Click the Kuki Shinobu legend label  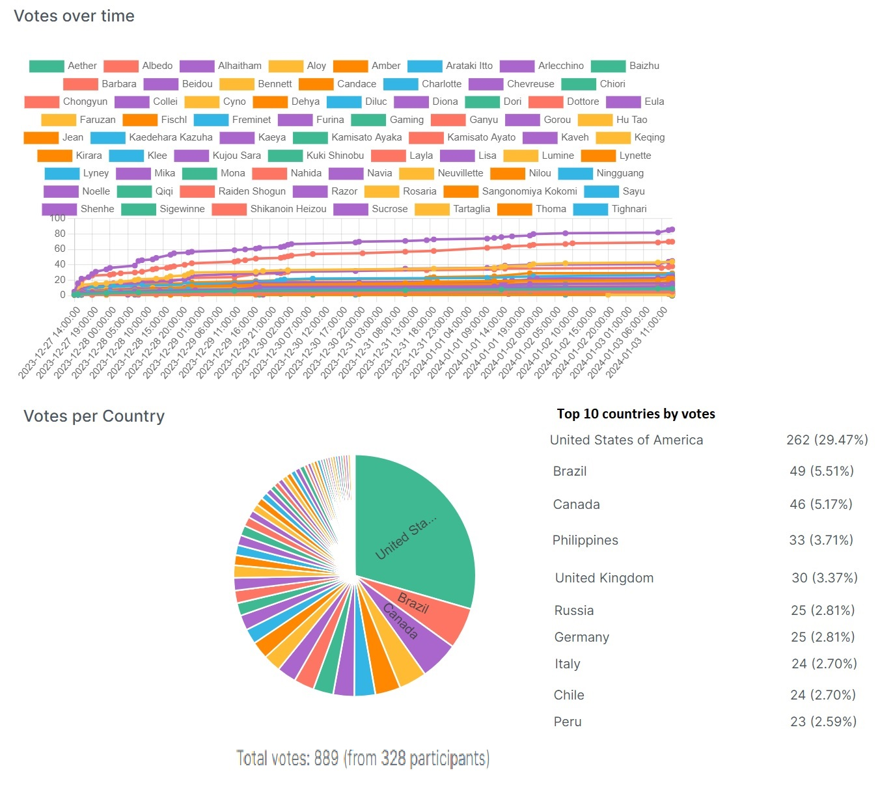pos(335,156)
